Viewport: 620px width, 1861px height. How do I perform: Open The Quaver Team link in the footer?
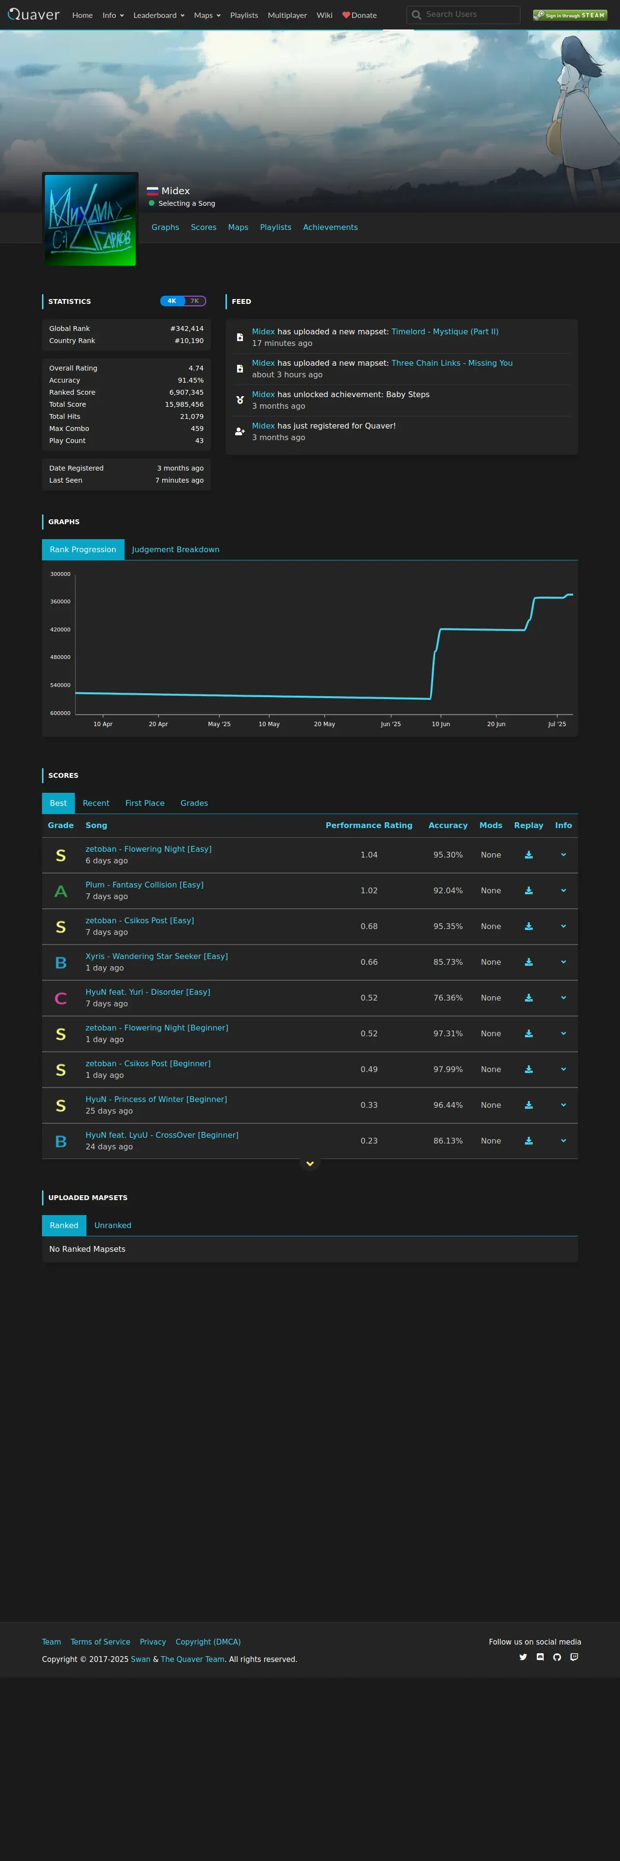click(x=193, y=1660)
